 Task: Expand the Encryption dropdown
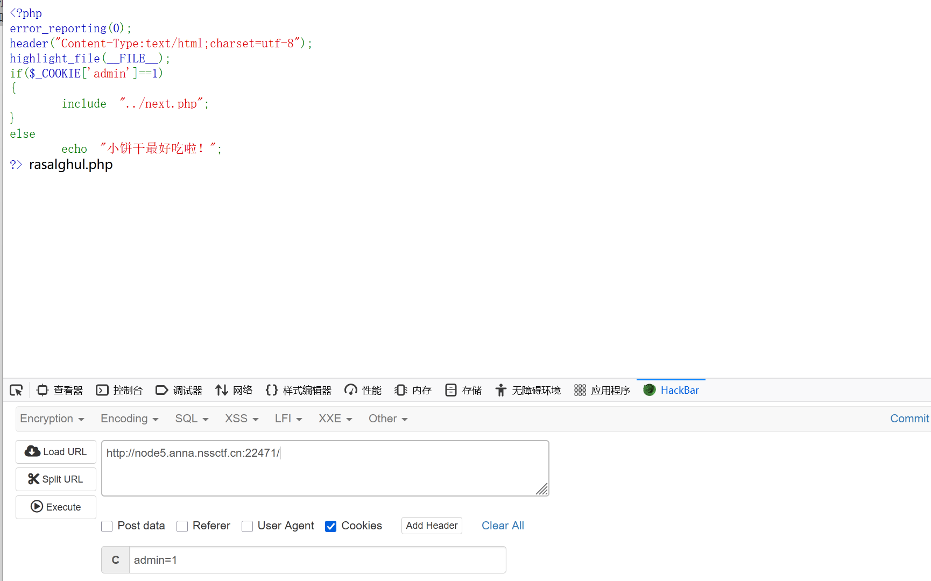pos(52,419)
